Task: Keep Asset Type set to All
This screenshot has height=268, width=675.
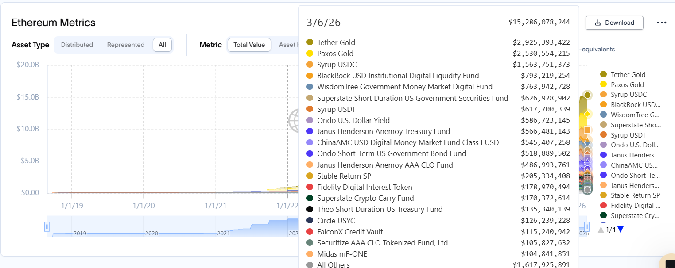Action: pyautogui.click(x=162, y=45)
